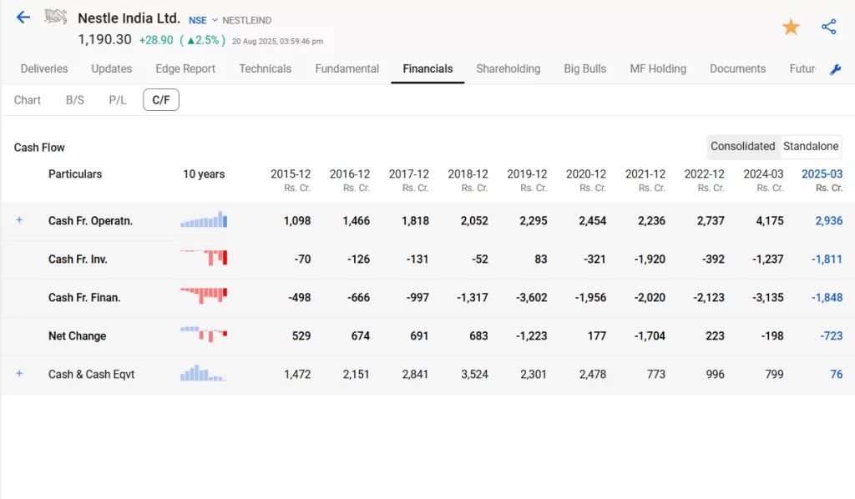Click the Cash Fr. Finan. row label
Image resolution: width=855 pixels, height=499 pixels.
pos(84,297)
